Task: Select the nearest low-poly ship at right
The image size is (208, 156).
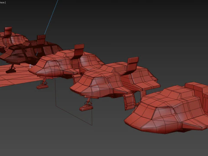Action: tap(166, 108)
